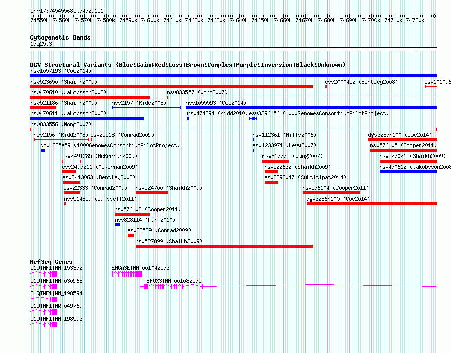Open variant nsv470612 Jakobsson label
Viewport: 451px width, 353px height.
coord(415,167)
